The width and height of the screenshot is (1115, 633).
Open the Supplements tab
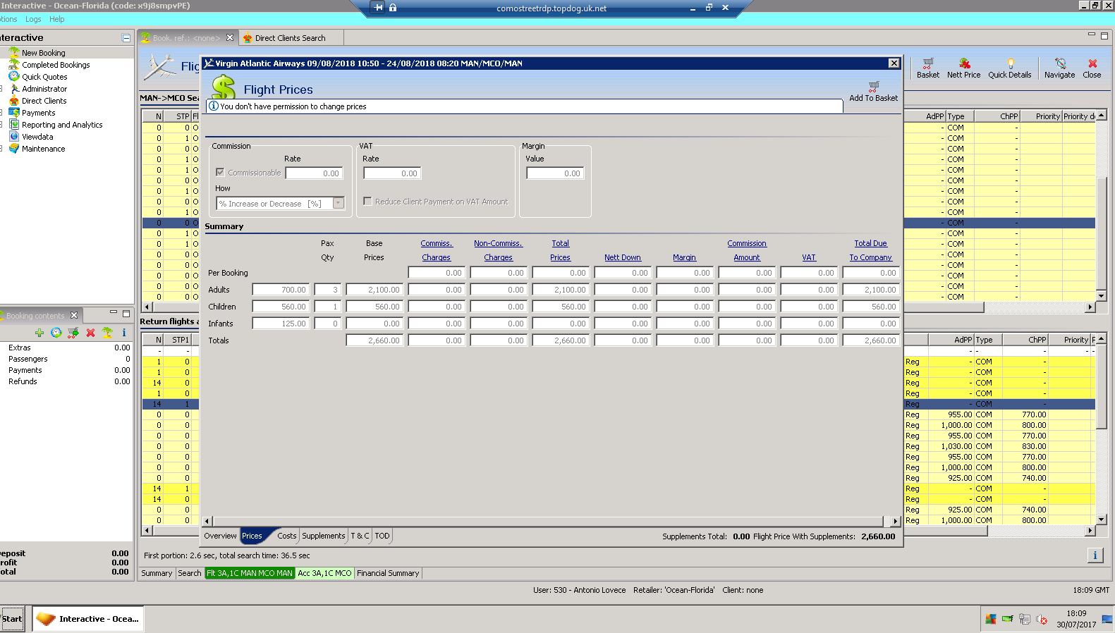(323, 536)
